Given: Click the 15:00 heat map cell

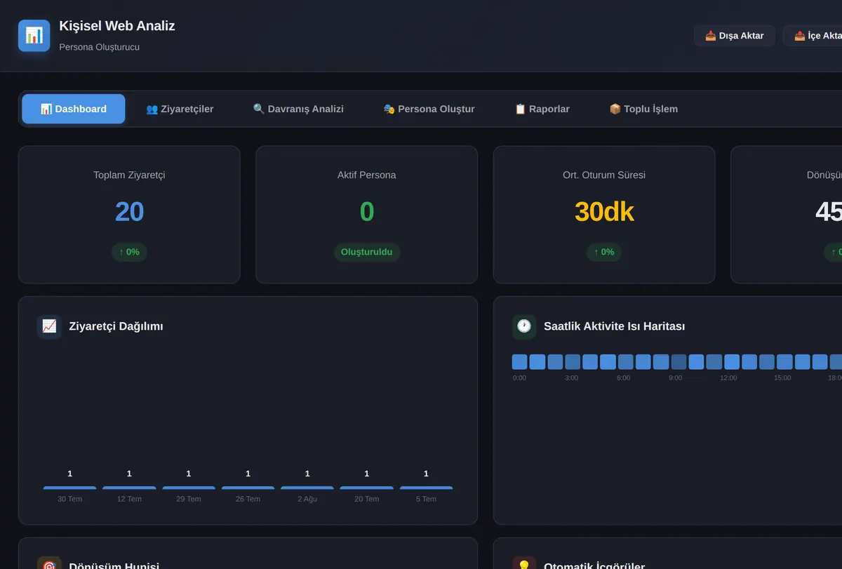Looking at the screenshot, I should point(784,362).
